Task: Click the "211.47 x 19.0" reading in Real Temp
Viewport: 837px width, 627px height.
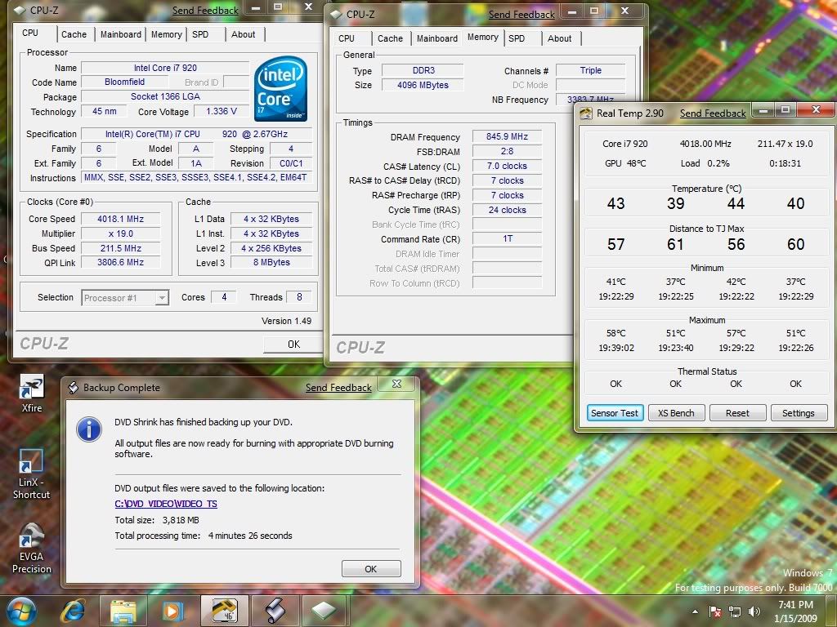Action: tap(786, 144)
